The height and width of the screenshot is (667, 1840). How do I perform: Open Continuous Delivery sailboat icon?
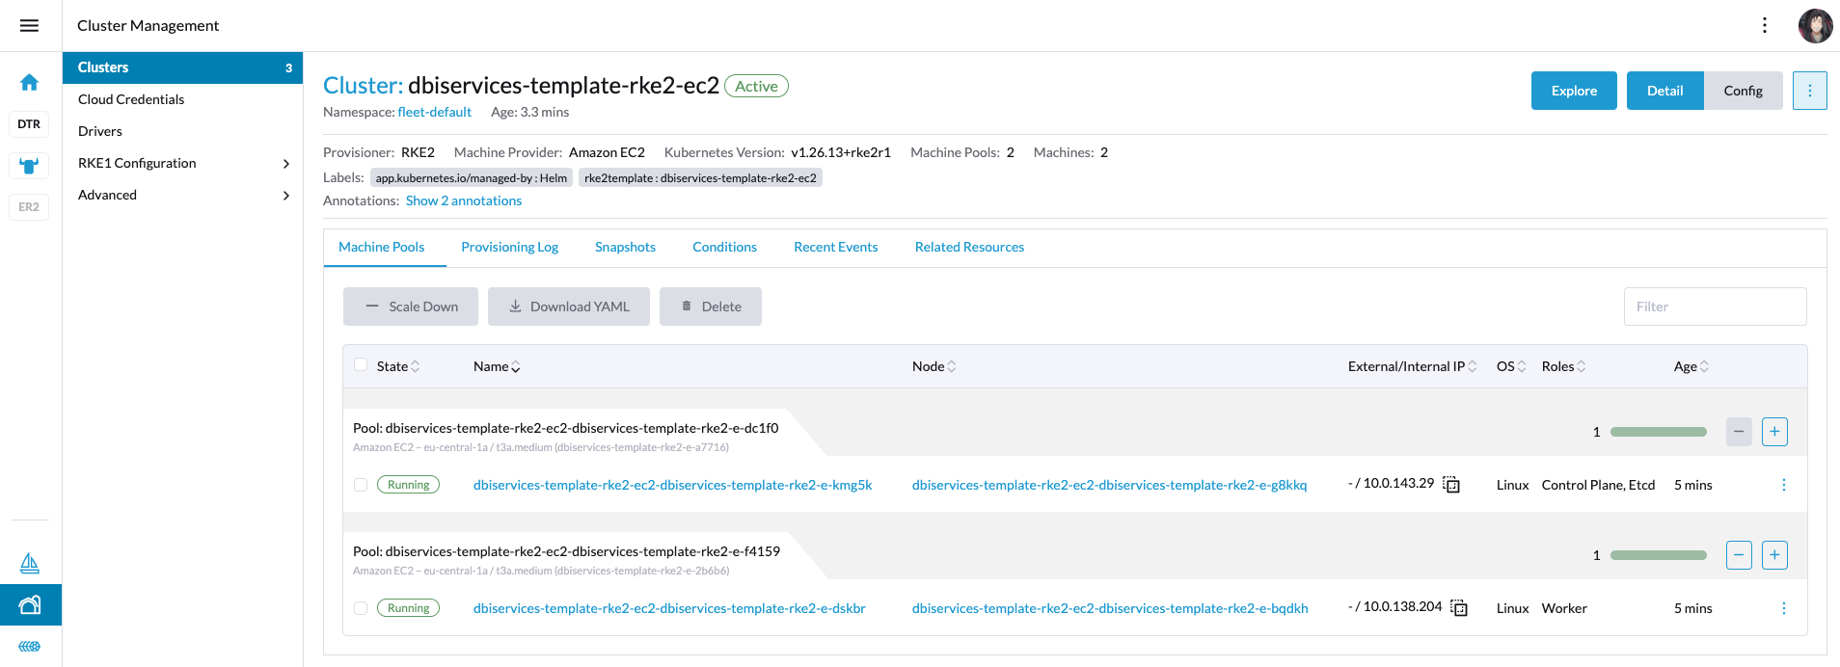(29, 563)
